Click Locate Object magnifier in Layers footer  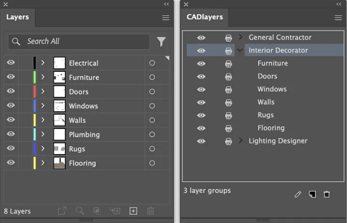coord(80,210)
